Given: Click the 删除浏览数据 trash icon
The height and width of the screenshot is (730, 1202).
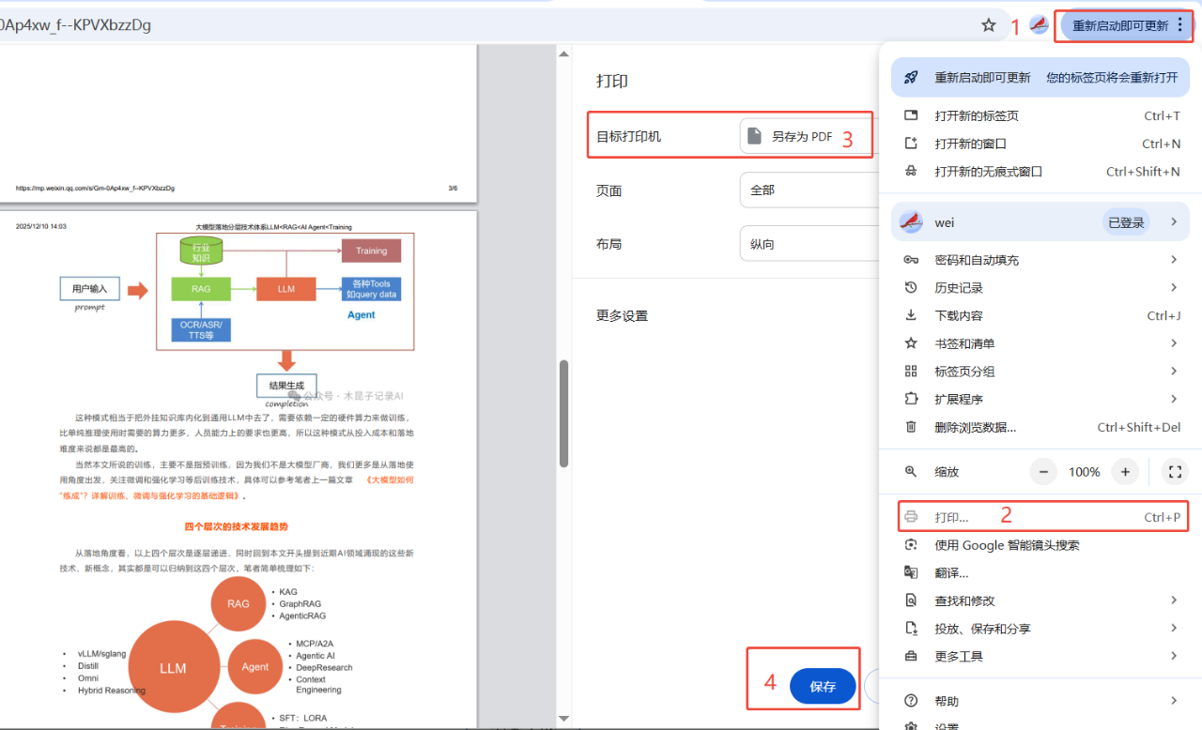Looking at the screenshot, I should [910, 427].
